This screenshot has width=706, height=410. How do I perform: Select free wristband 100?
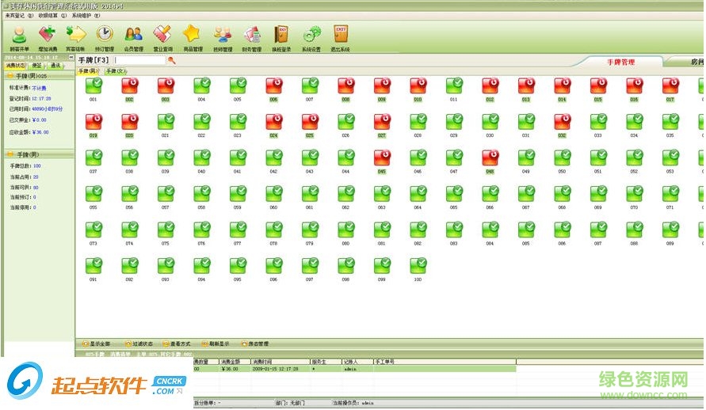pyautogui.click(x=418, y=265)
